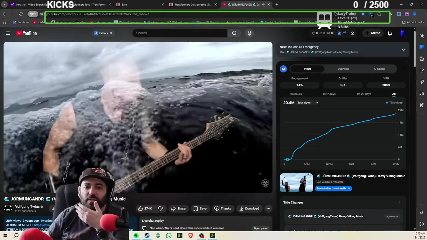Toggle the This video legend item

point(394,103)
